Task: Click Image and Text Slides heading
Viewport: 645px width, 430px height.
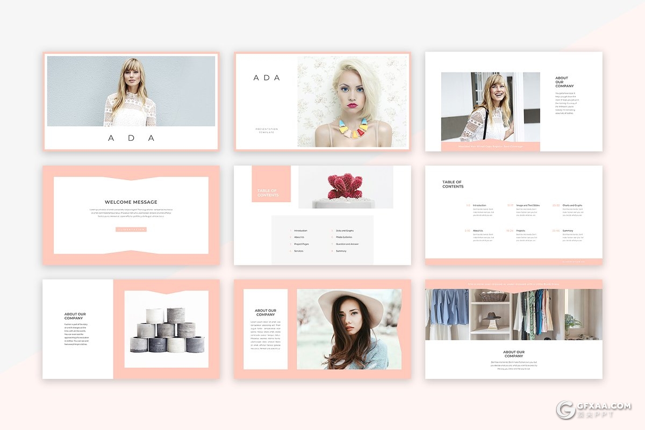Action: [528, 205]
